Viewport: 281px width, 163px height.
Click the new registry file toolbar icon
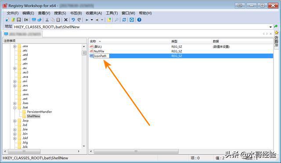coord(7,20)
